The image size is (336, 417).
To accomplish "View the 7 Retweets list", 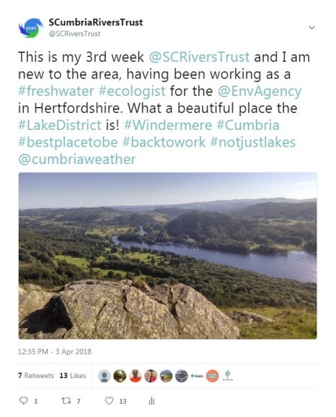I will [36, 375].
